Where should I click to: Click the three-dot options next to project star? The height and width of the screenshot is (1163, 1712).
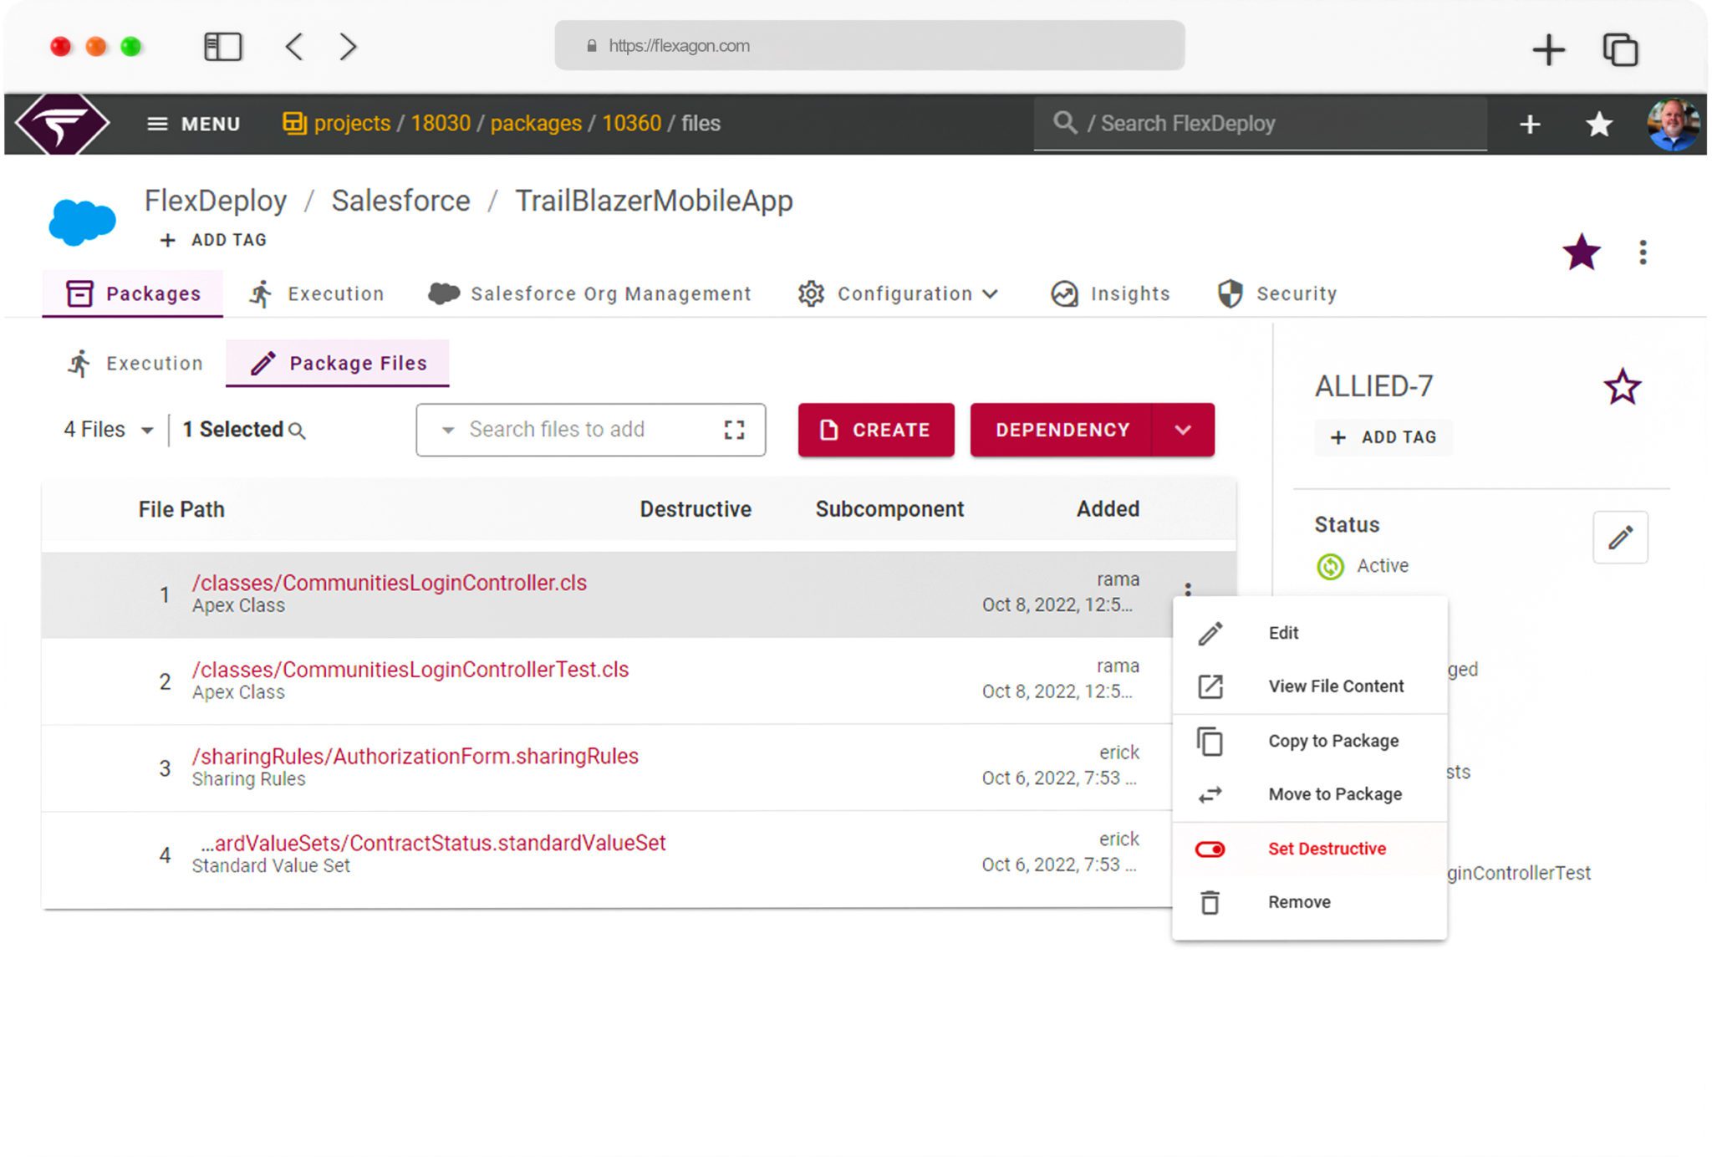coord(1643,251)
